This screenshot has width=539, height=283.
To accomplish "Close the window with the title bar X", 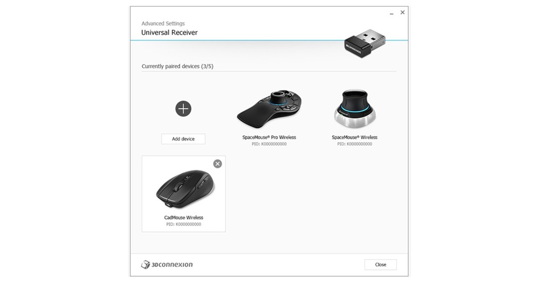I will (402, 13).
